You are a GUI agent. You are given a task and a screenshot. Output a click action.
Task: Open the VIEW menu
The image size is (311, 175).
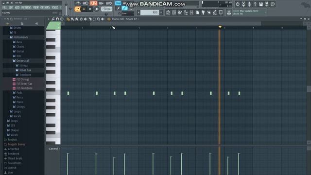pos(36,8)
